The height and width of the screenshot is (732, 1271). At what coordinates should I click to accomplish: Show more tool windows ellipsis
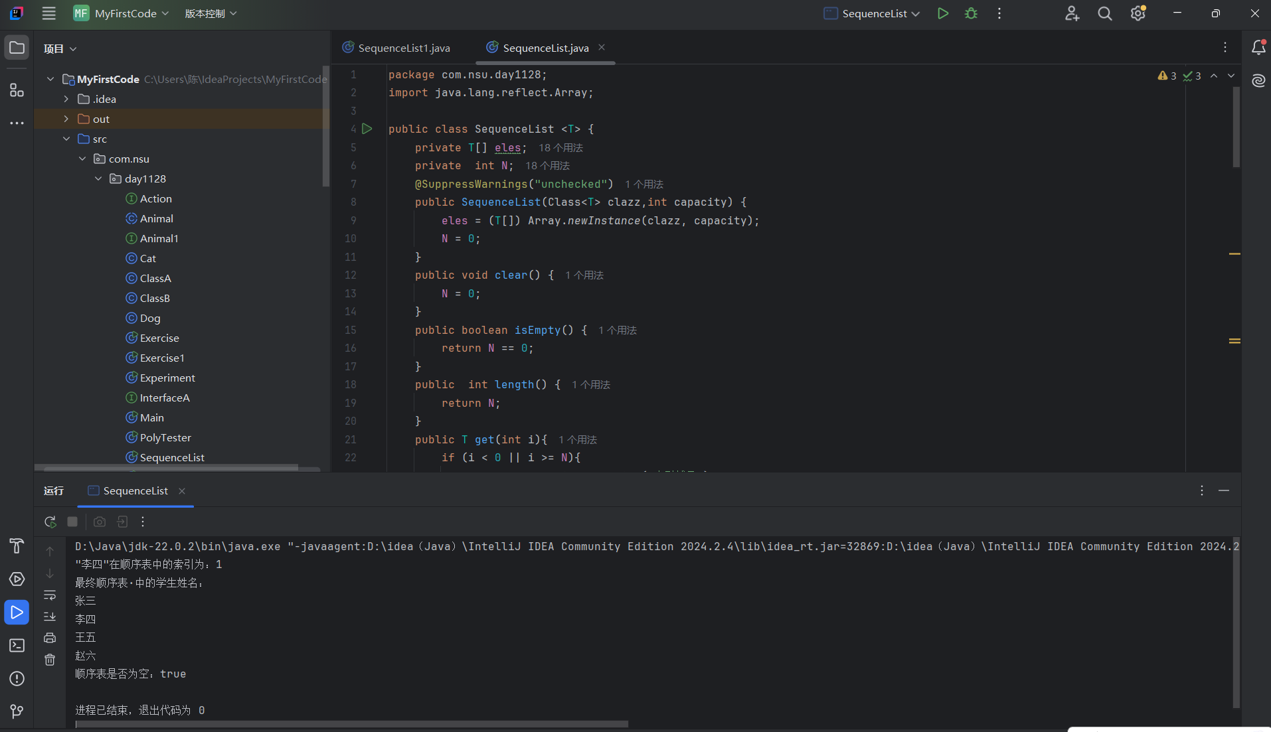pyautogui.click(x=17, y=123)
